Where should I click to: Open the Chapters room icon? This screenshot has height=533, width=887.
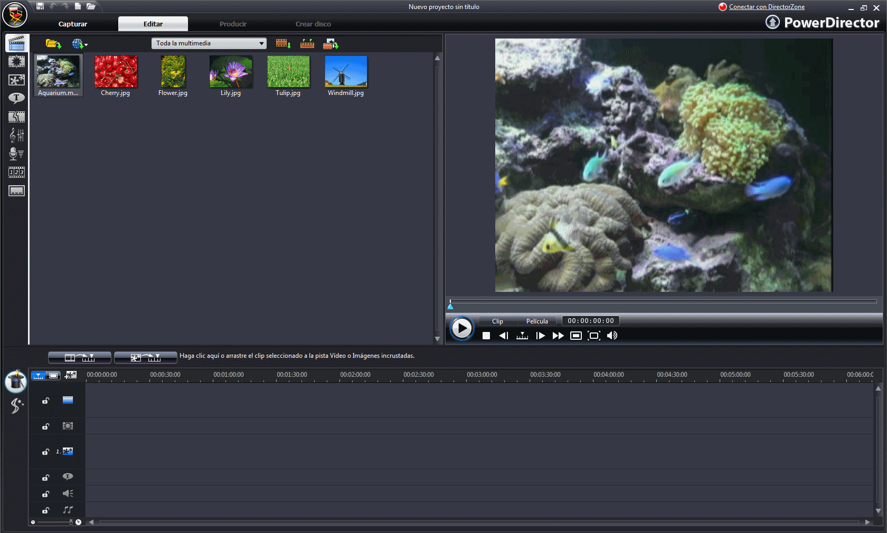pyautogui.click(x=16, y=172)
